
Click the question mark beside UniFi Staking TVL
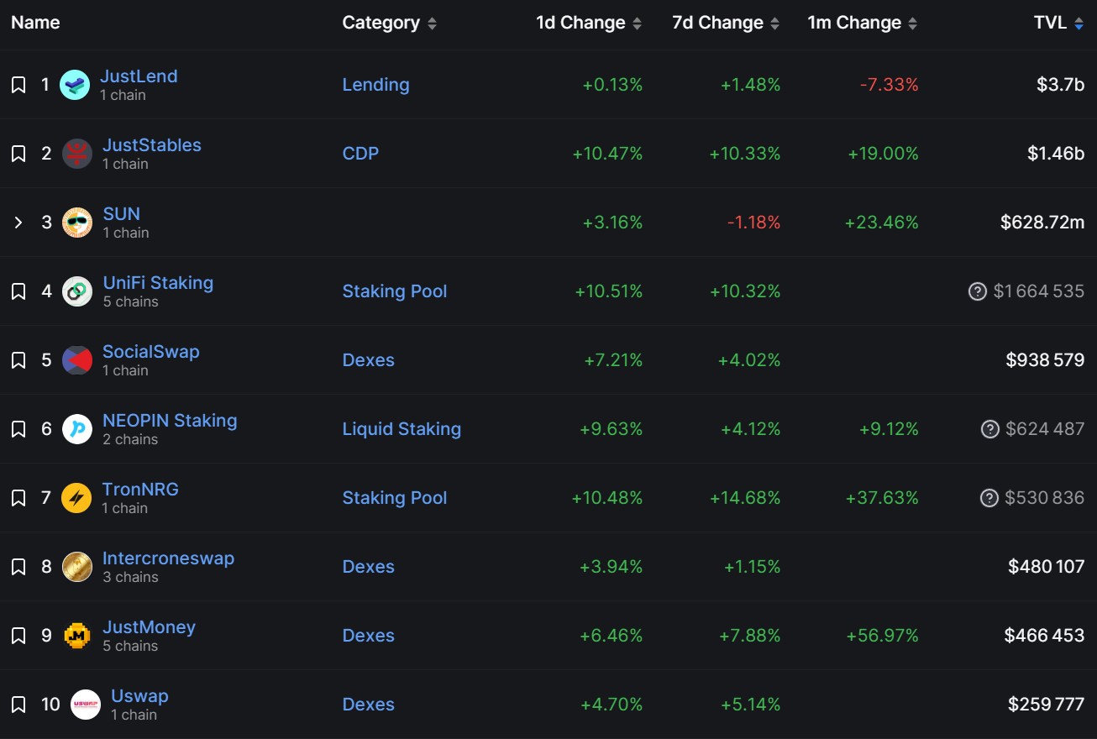point(977,291)
